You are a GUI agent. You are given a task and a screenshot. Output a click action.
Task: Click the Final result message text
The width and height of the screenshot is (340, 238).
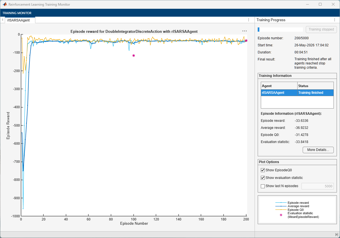[x=313, y=63]
